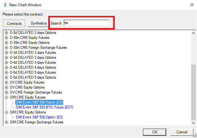Click the app icon in title bar
This screenshot has width=197, height=138.
pos(4,5)
